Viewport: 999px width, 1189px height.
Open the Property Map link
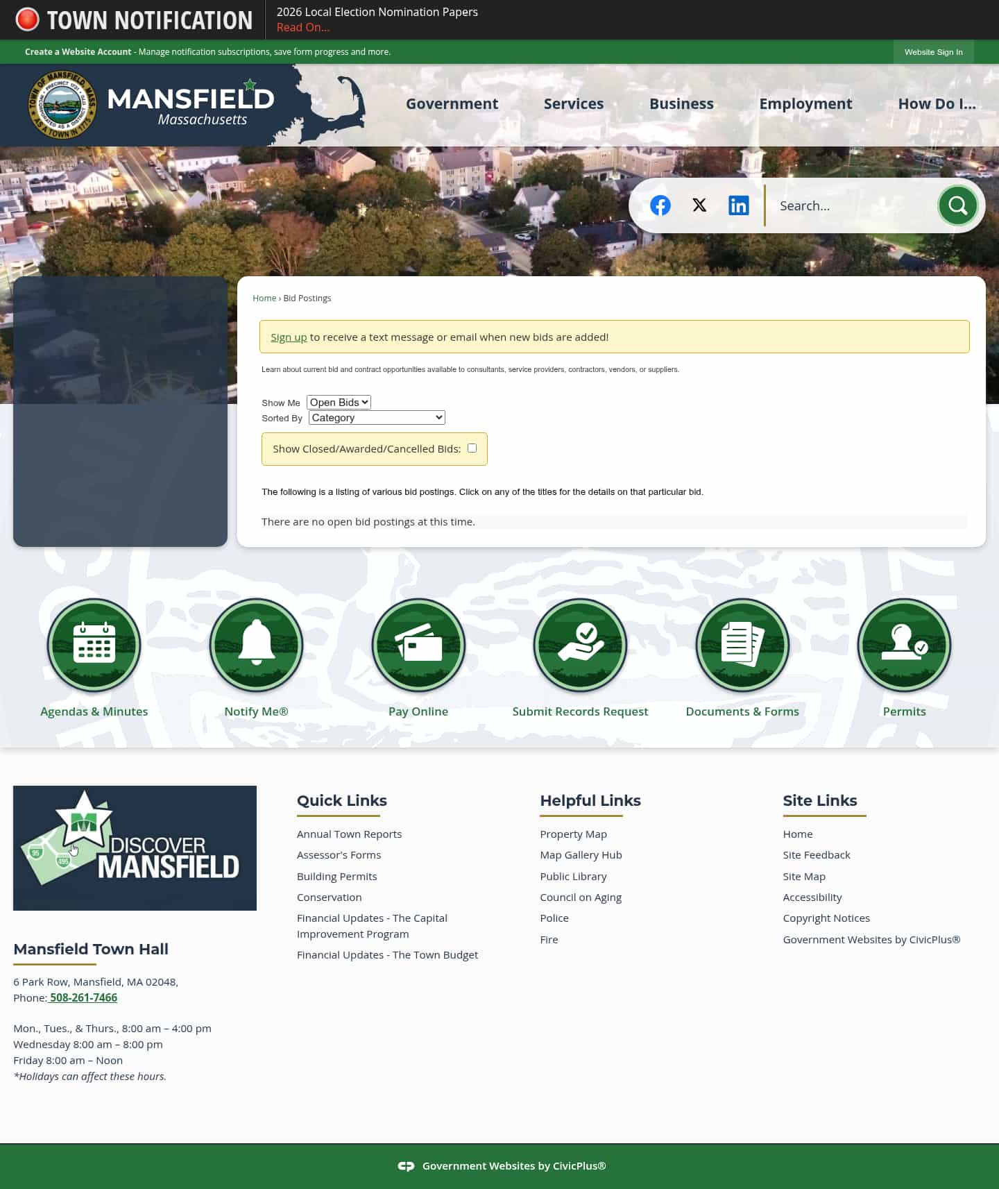(573, 834)
